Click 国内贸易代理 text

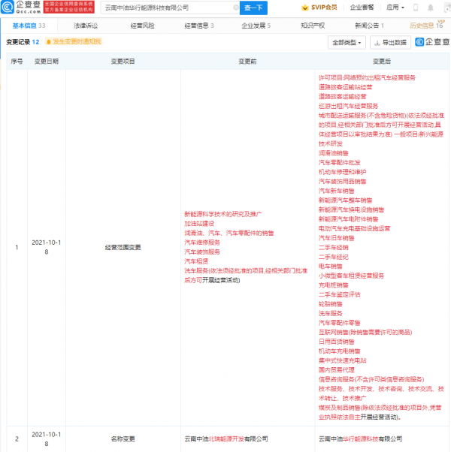click(x=337, y=370)
